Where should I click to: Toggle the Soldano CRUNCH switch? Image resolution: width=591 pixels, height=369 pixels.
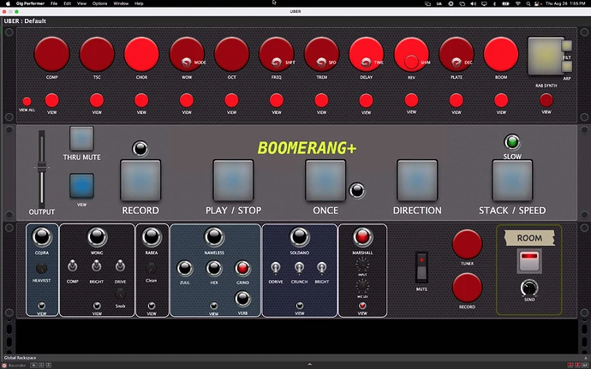[x=300, y=267]
